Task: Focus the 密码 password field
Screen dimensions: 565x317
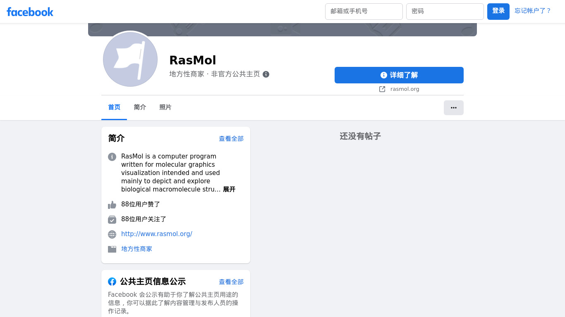Action: [x=445, y=12]
